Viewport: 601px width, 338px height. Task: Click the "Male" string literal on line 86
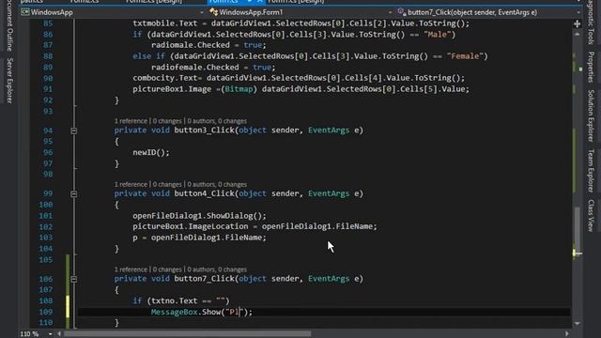(438, 35)
